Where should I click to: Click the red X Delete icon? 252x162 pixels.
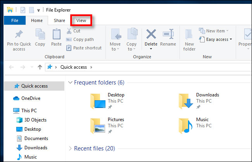click(151, 34)
